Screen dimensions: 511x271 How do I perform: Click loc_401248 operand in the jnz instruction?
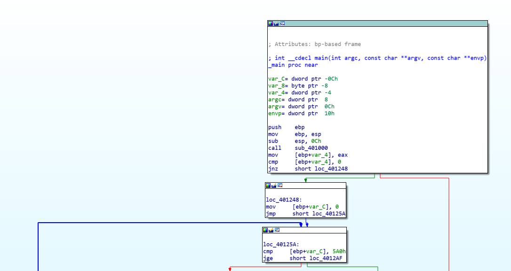pos(331,169)
